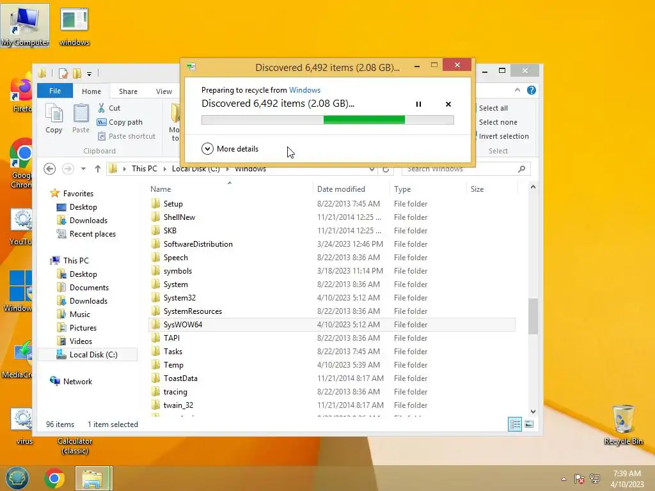The height and width of the screenshot is (491, 655).
Task: Open Desktop under Favorites
Action: 77,207
